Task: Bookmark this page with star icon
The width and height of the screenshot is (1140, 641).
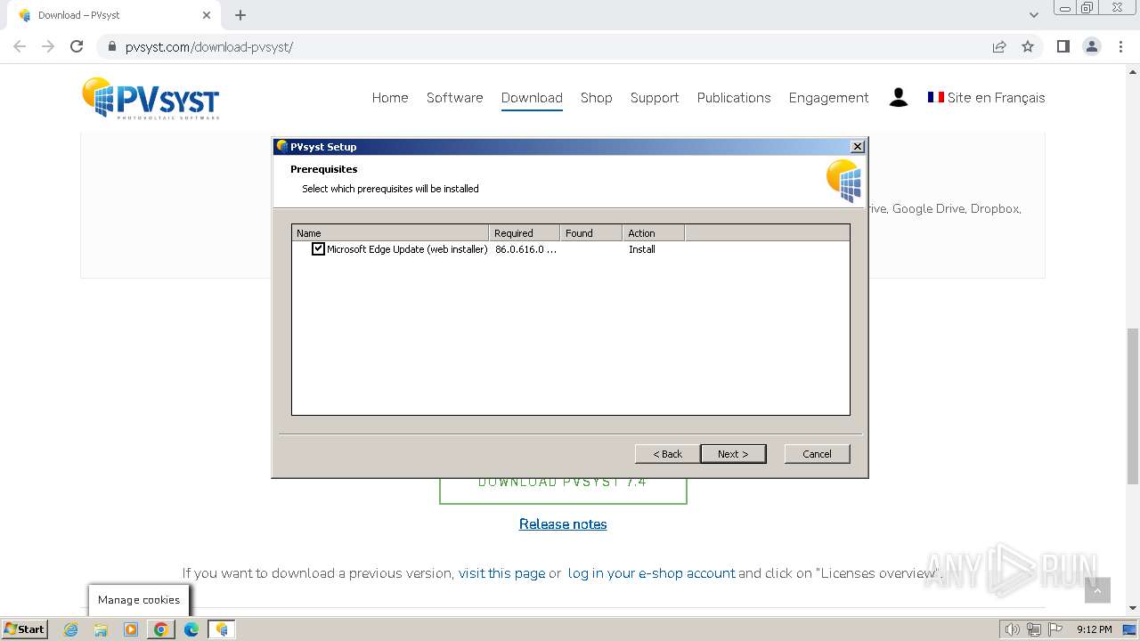Action: click(1028, 46)
